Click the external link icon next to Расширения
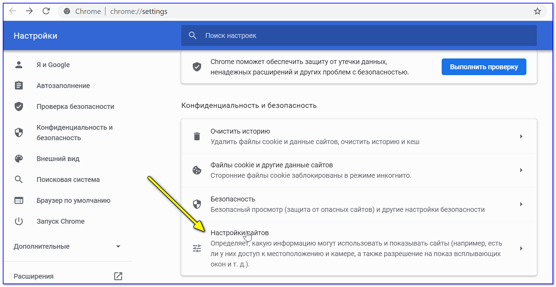Image resolution: width=556 pixels, height=287 pixels. (118, 276)
